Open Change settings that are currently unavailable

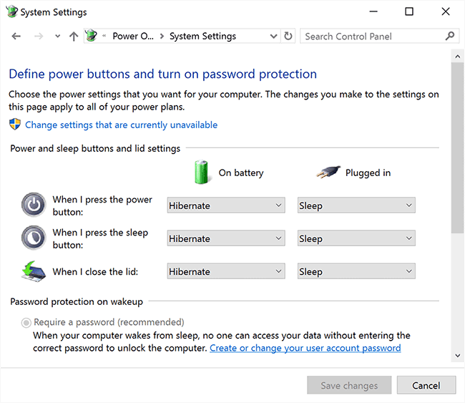121,125
